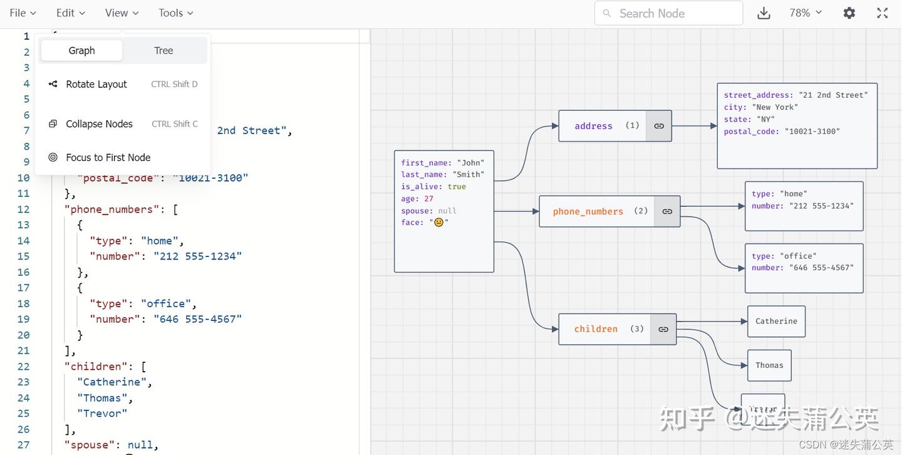Expand the File menu
This screenshot has width=902, height=455.
23,13
